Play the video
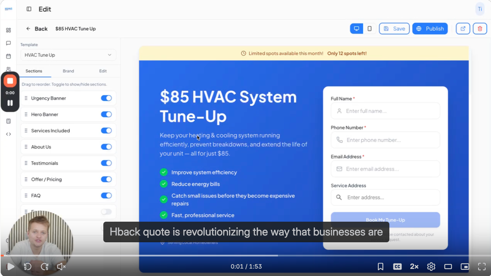 (x=10, y=267)
